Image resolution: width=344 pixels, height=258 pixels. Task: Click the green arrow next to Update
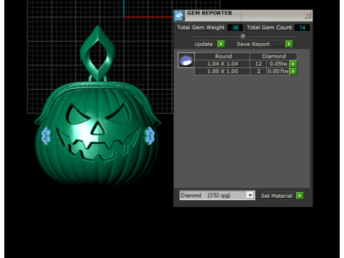[221, 44]
